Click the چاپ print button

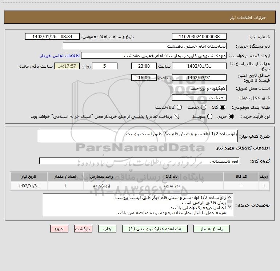(x=107, y=229)
